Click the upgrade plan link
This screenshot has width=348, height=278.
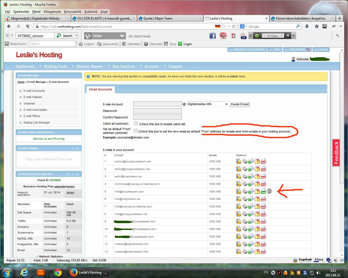pos(60,187)
